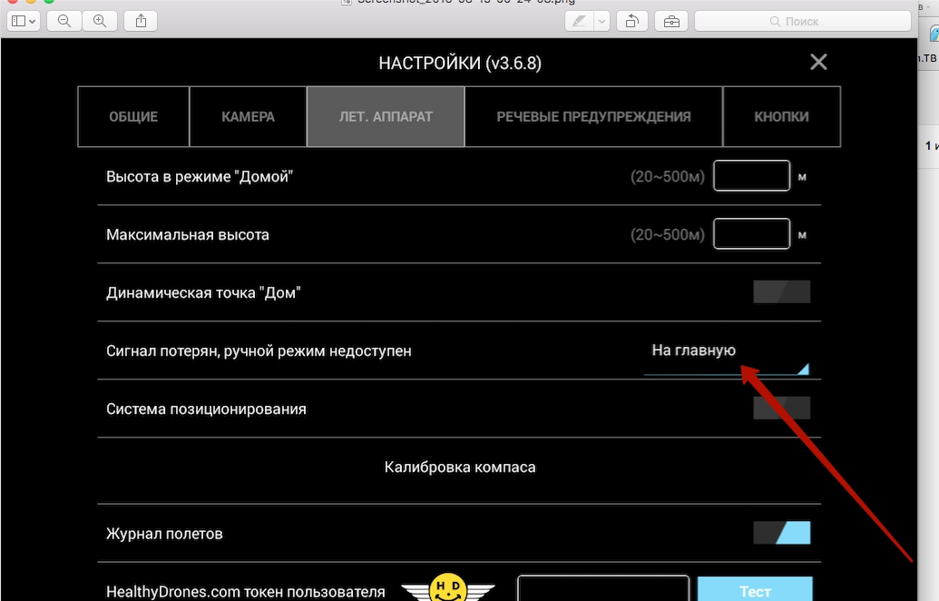
Task: Click the zoom in magnifier icon
Action: pos(99,21)
